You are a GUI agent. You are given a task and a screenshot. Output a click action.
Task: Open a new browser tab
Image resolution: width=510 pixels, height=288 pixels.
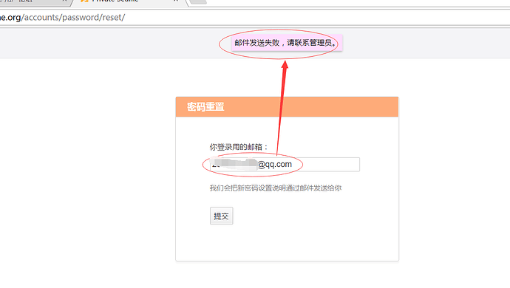pos(198,1)
